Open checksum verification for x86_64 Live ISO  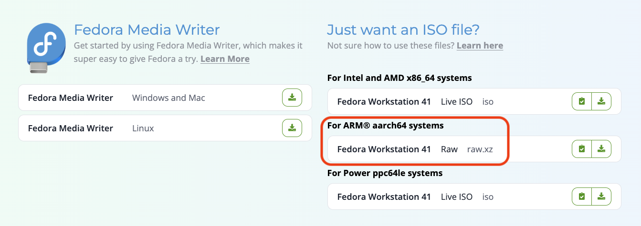pos(582,101)
